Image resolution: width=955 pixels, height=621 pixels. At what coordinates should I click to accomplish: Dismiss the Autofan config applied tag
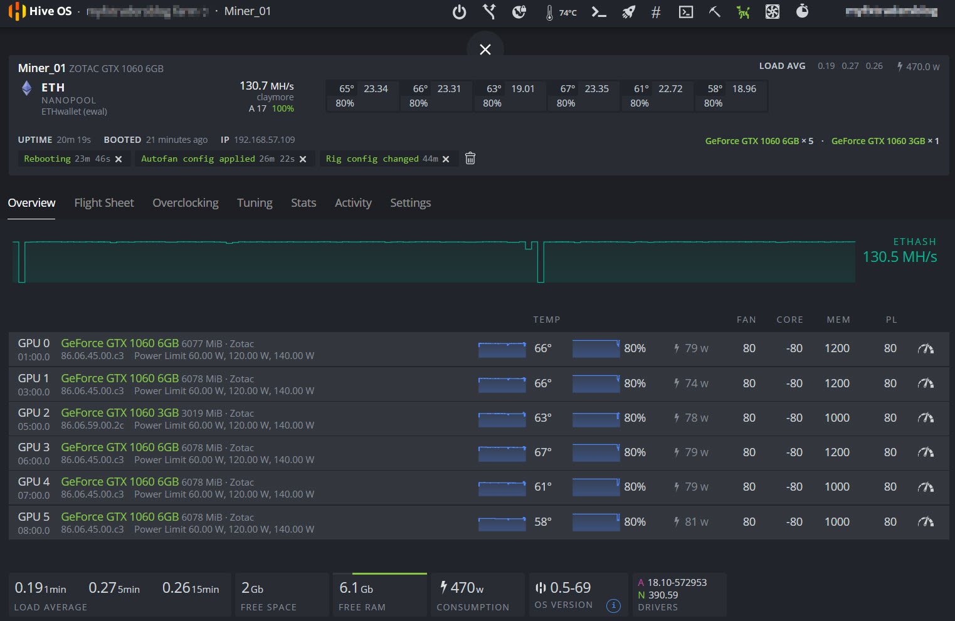tap(303, 159)
